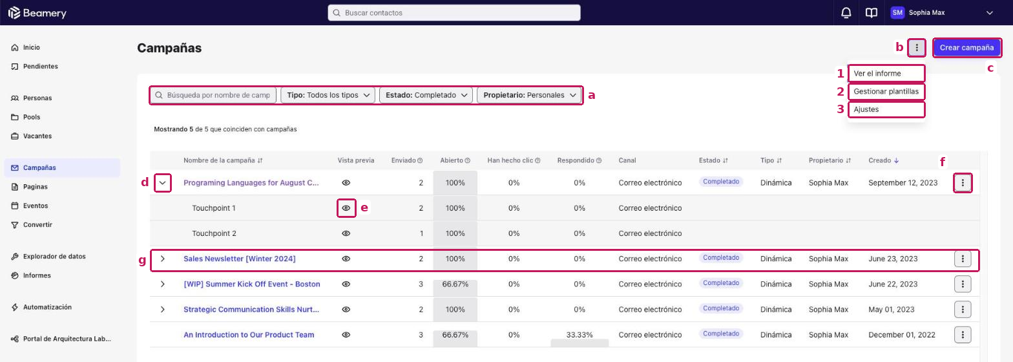This screenshot has height=362, width=1013.
Task: Open row actions for Strategic Communication Skills campaign
Action: [963, 310]
